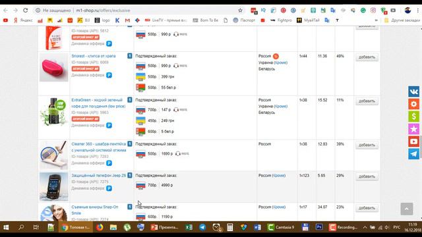Switch to the PowerPoint Презента... taskbar item
The image size is (422, 237).
(164, 228)
